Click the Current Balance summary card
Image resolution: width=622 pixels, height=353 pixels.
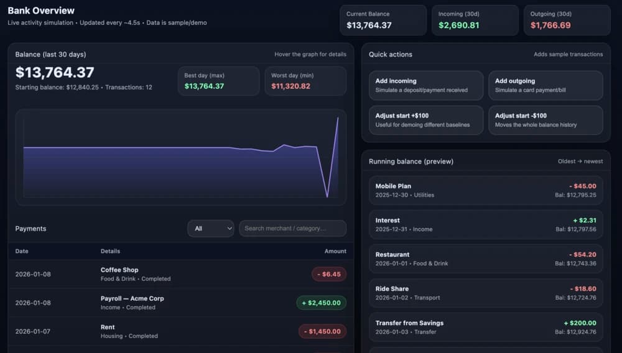(383, 21)
